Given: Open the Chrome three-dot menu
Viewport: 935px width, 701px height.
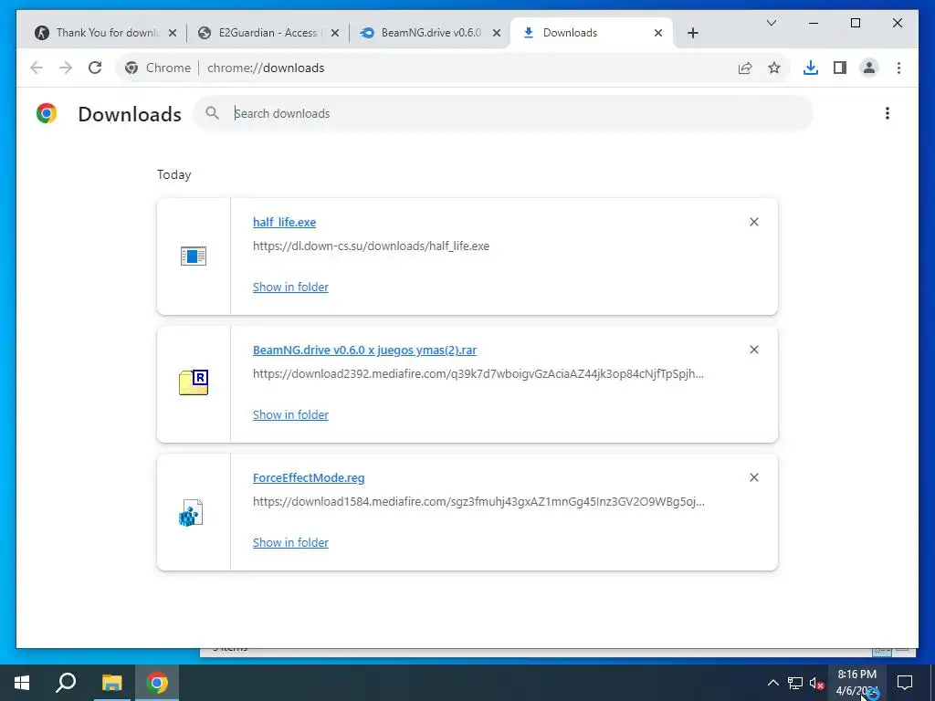Looking at the screenshot, I should tap(898, 68).
